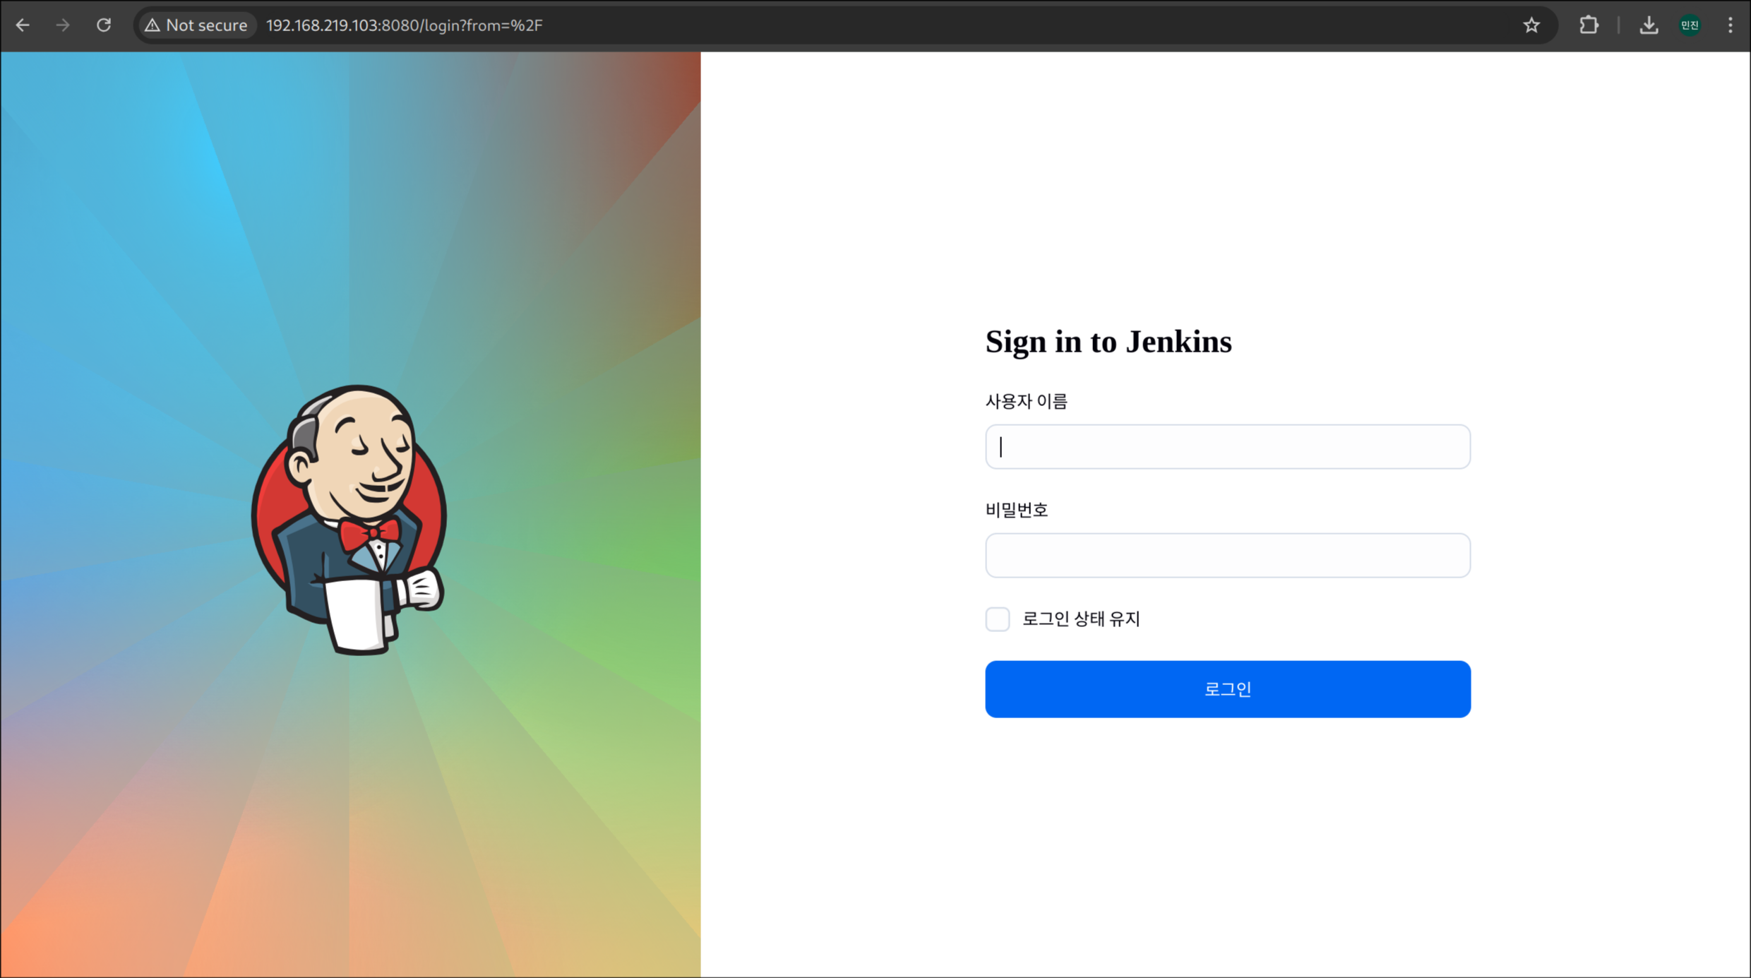This screenshot has width=1751, height=978.
Task: Click the blue 로그인 button
Action: [x=1227, y=689]
